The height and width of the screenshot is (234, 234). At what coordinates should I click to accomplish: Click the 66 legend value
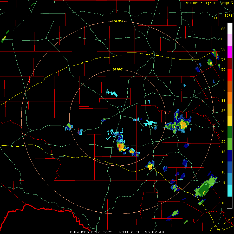pos(223,29)
